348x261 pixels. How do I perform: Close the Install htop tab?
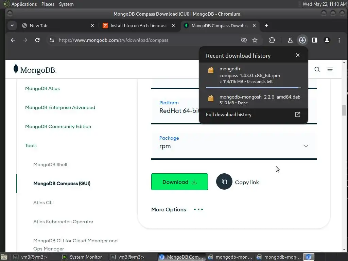(x=173, y=25)
